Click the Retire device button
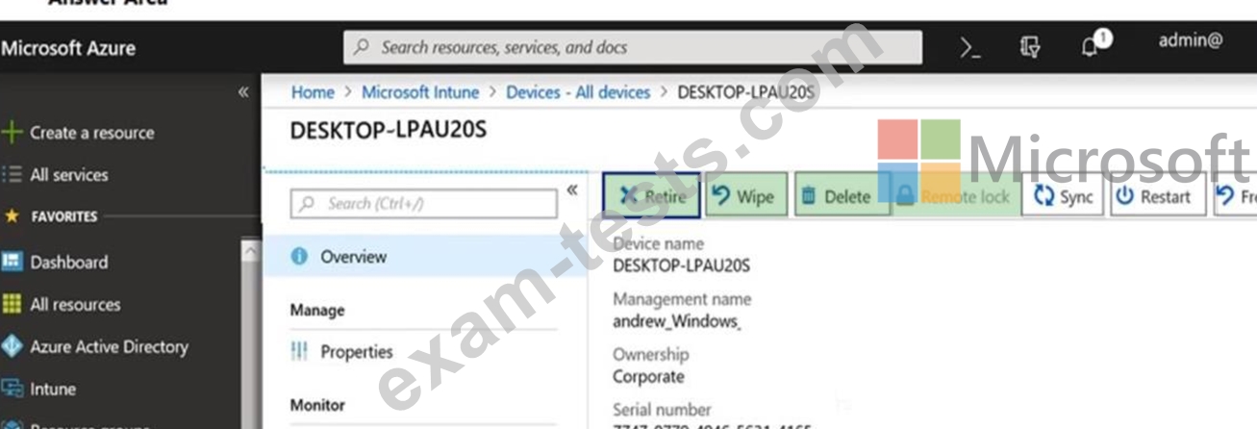1257x429 pixels. 652,196
